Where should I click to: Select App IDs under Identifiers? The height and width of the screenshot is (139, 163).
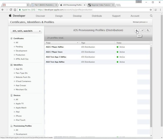pos(19,69)
